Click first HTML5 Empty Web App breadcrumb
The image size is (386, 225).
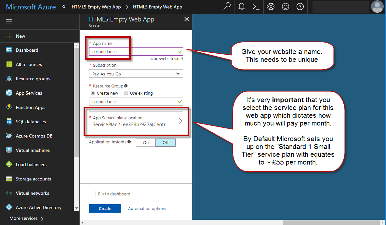point(96,7)
